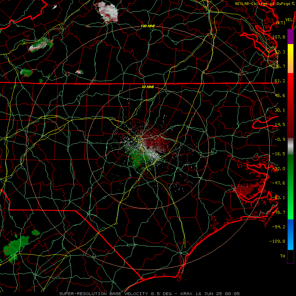Click the 45.6 velocity scale value

pos(280,95)
